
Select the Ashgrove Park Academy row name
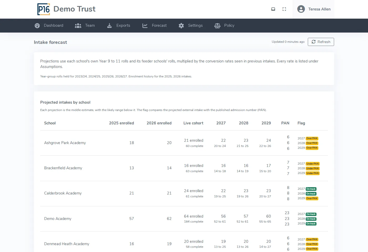point(65,143)
